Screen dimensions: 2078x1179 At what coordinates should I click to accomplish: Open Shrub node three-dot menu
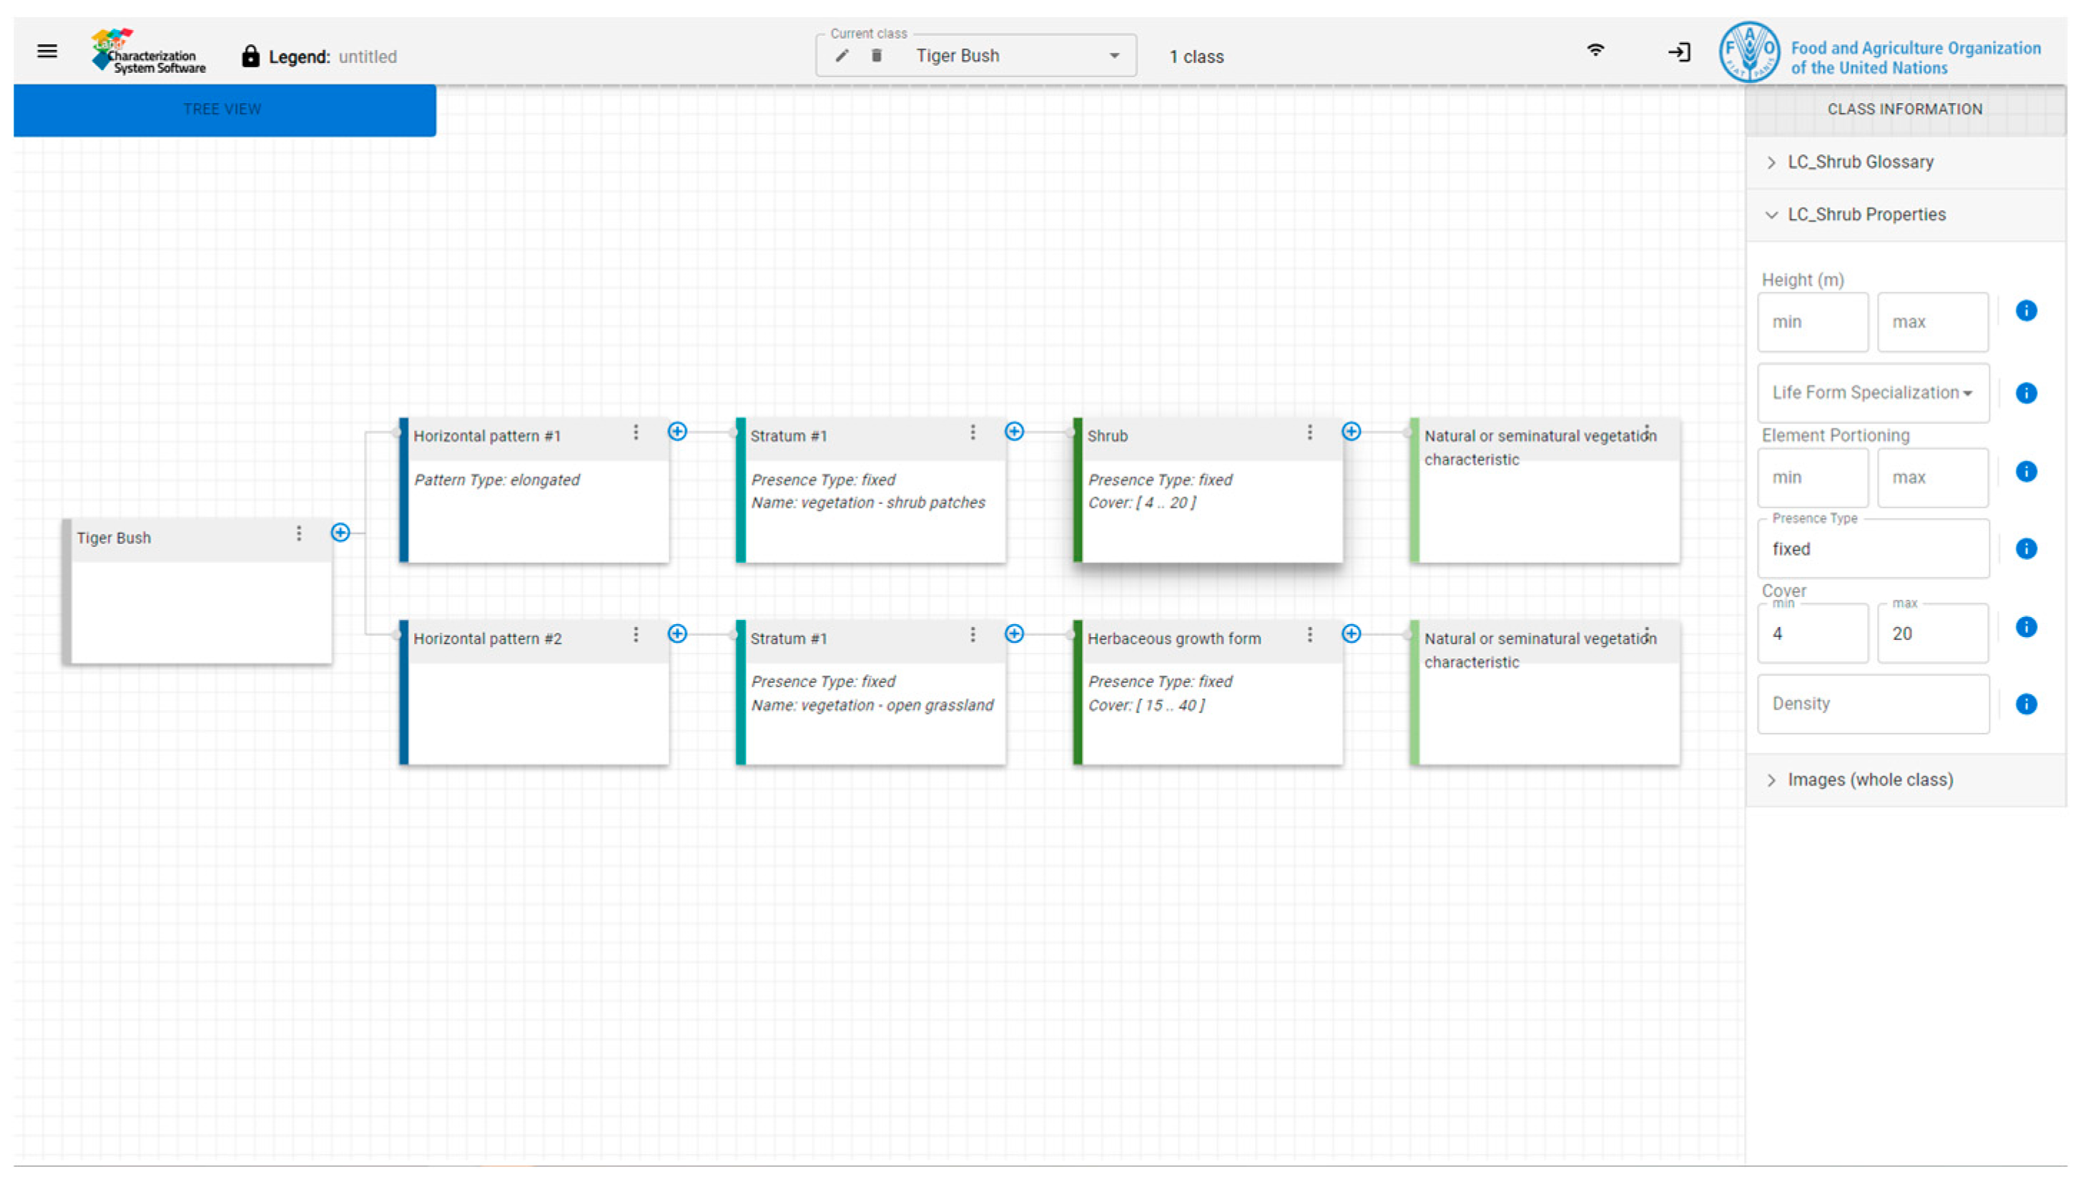[1309, 433]
